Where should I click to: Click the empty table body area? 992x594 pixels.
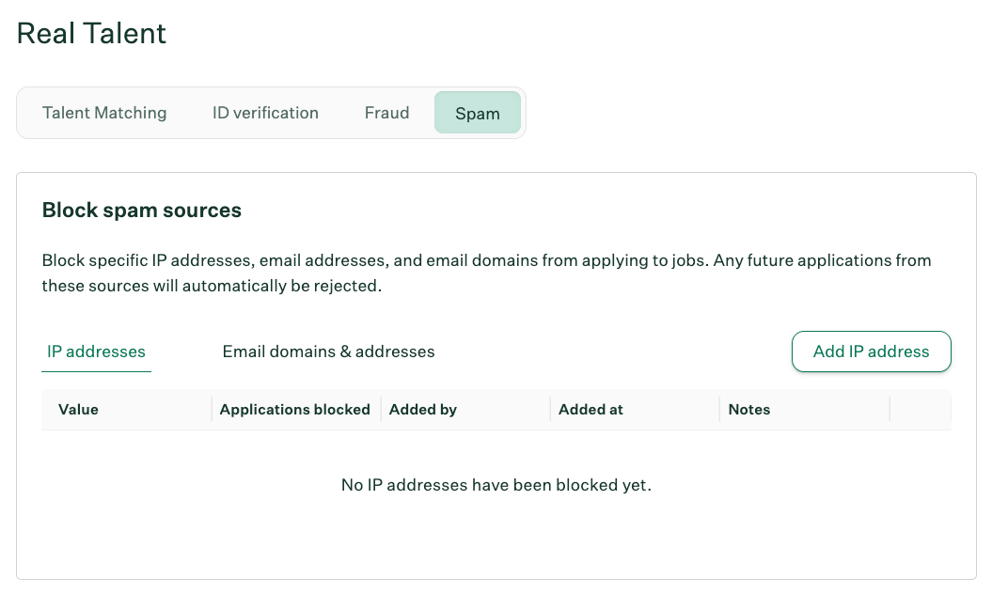[x=496, y=517]
